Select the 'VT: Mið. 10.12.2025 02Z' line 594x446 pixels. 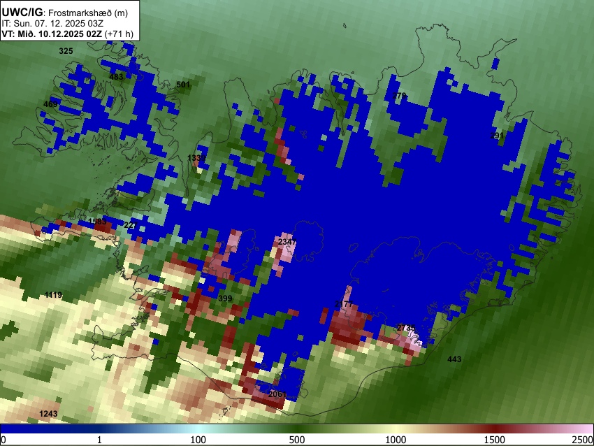point(67,34)
